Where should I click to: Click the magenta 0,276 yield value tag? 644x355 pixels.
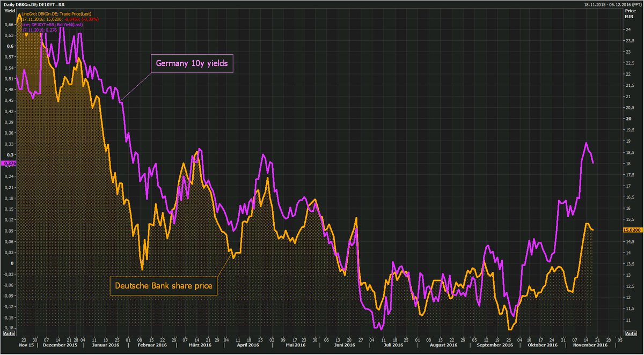pyautogui.click(x=10, y=163)
